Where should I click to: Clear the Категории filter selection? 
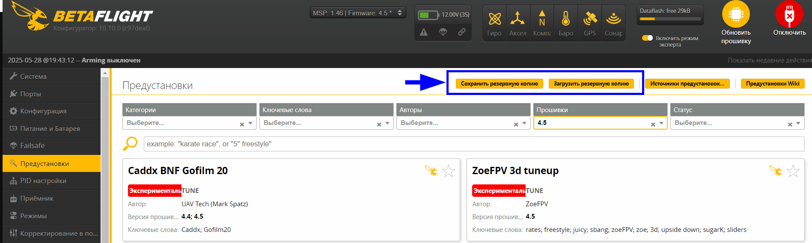pyautogui.click(x=242, y=124)
